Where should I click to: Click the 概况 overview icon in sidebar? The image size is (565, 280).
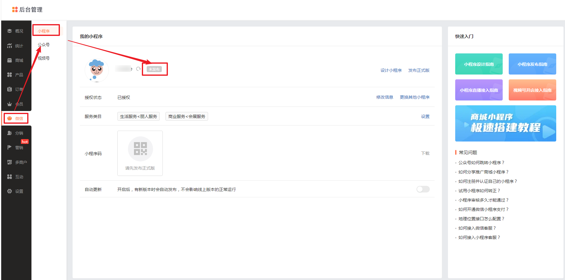pos(10,31)
